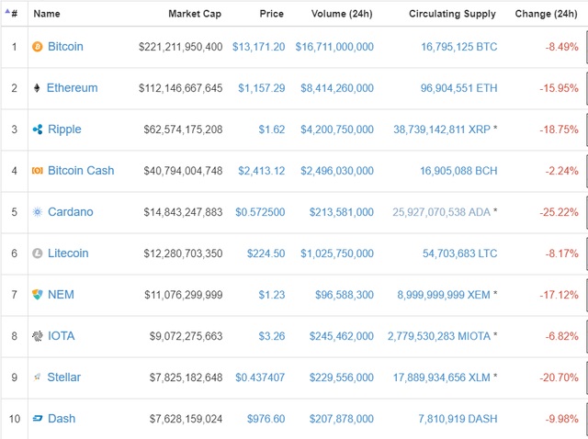Click supply 16,795,125 BTC

(x=459, y=47)
